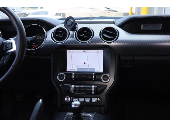The height and width of the screenshot is (127, 170).
Task: Touch the right round air vent
Action: point(109,35)
